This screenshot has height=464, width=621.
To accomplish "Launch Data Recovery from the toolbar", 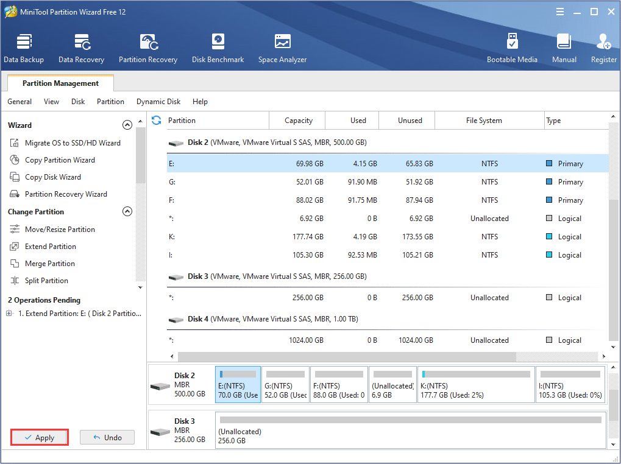I will 81,48.
